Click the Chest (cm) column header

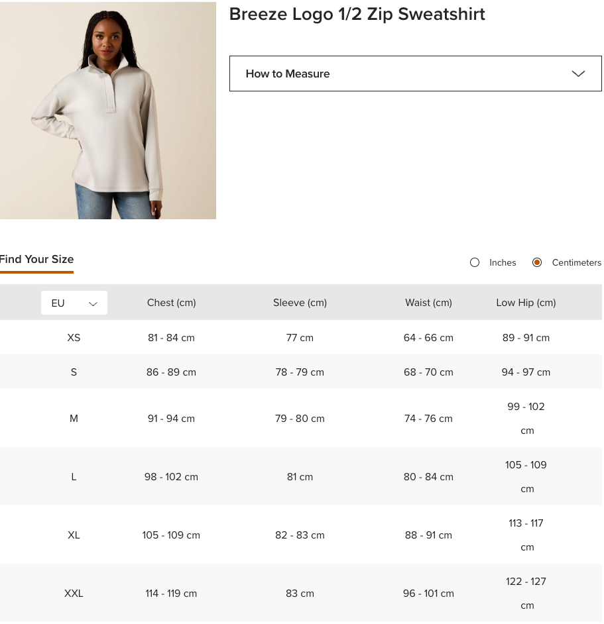tap(171, 303)
